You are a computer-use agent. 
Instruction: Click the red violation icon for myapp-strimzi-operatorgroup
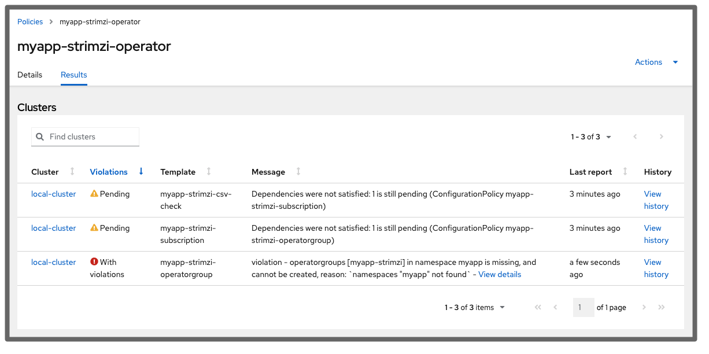point(94,262)
